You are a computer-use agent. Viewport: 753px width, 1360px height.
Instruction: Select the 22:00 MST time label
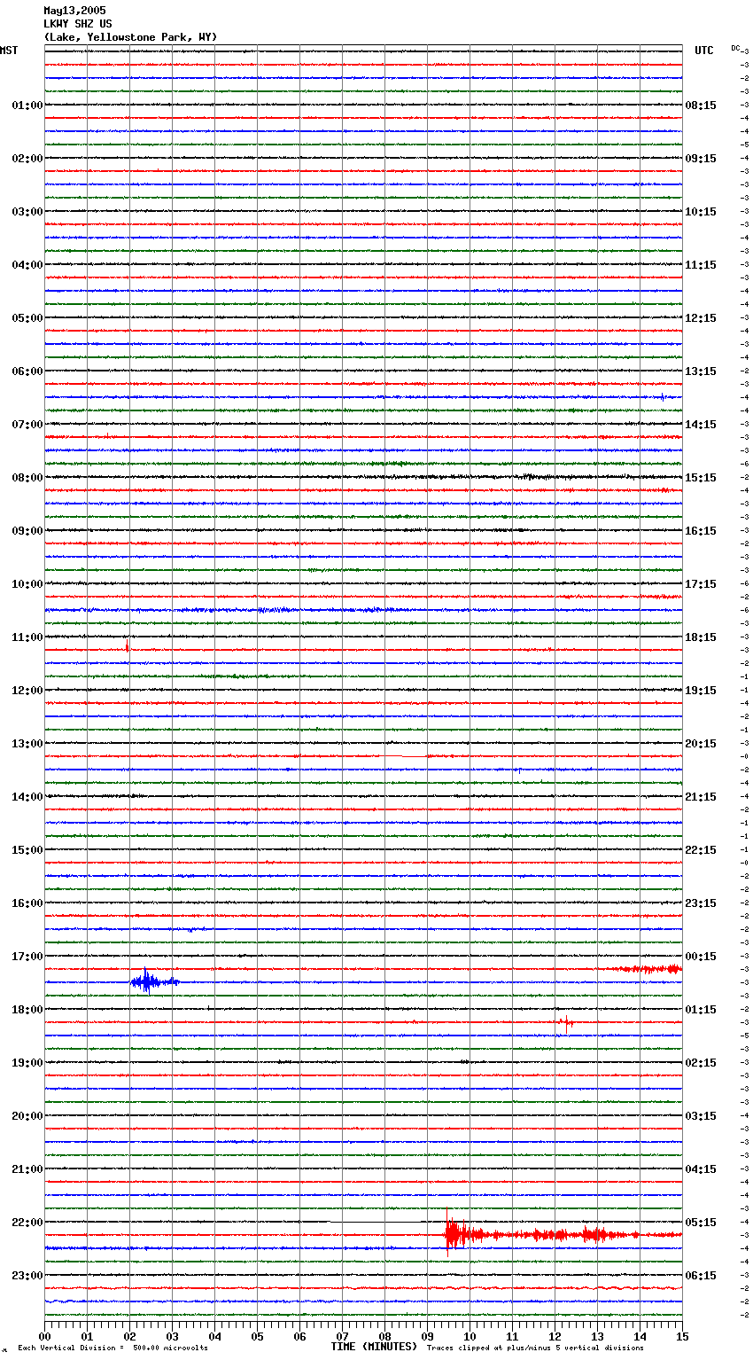pyautogui.click(x=27, y=1223)
